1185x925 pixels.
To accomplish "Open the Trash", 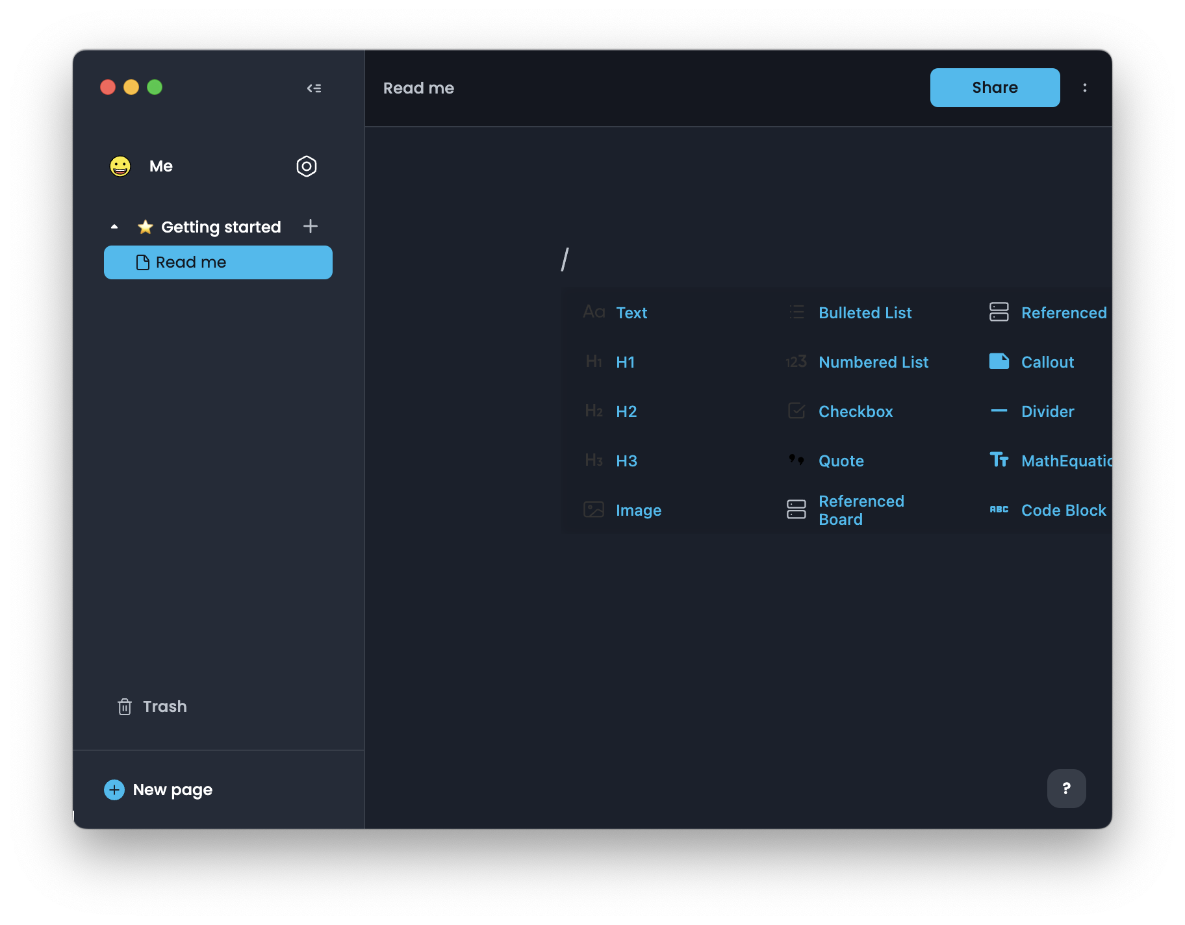I will 152,707.
